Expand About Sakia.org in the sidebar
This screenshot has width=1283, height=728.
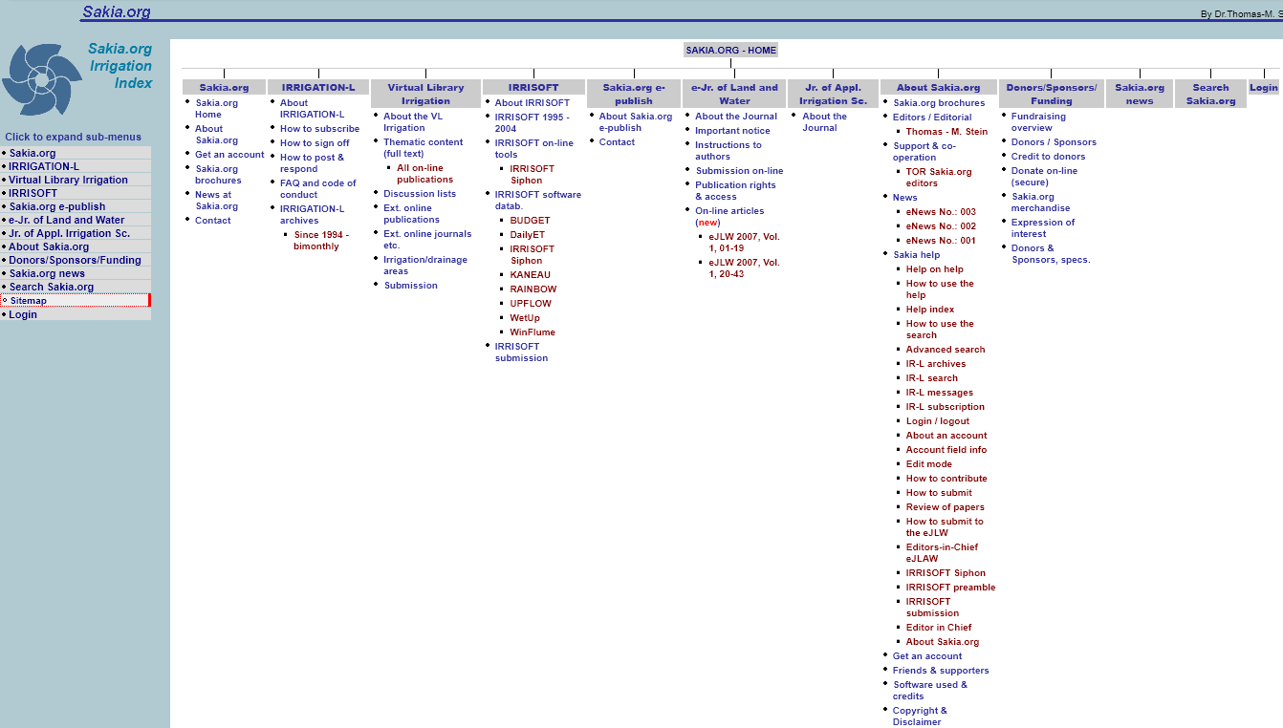pos(49,246)
